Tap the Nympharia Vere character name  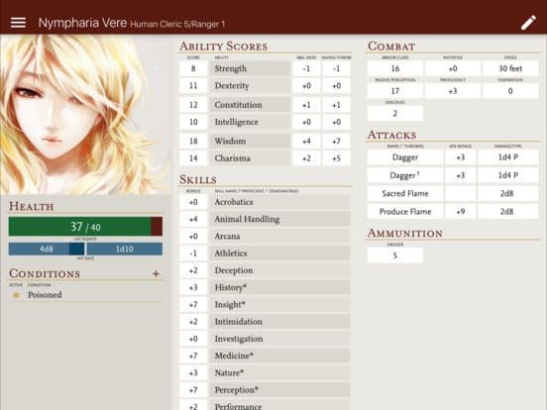tap(82, 23)
